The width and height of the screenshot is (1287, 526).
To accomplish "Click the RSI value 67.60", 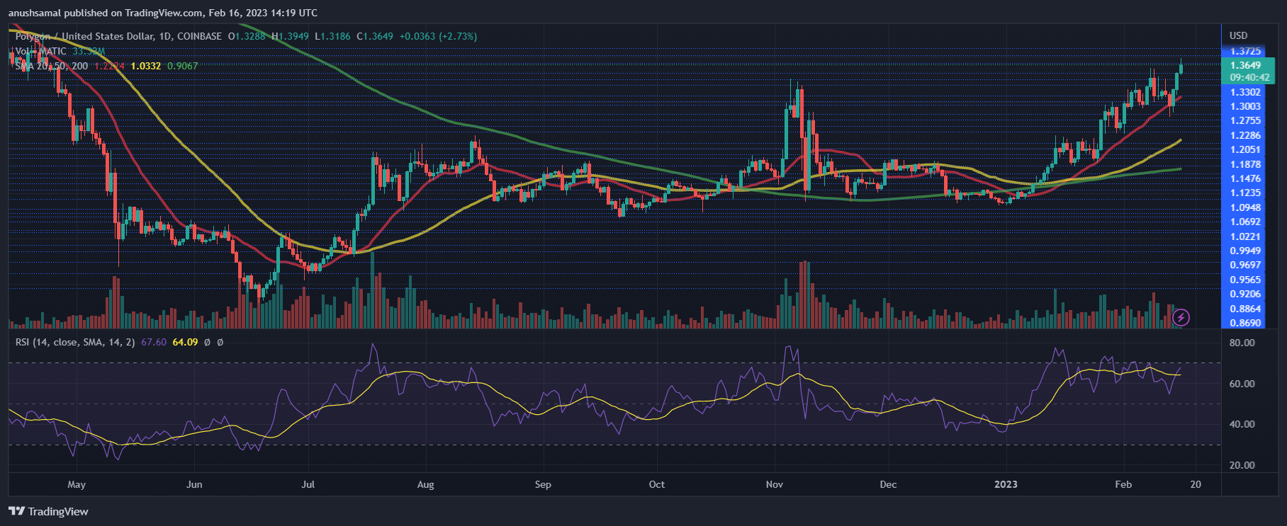I will point(154,342).
